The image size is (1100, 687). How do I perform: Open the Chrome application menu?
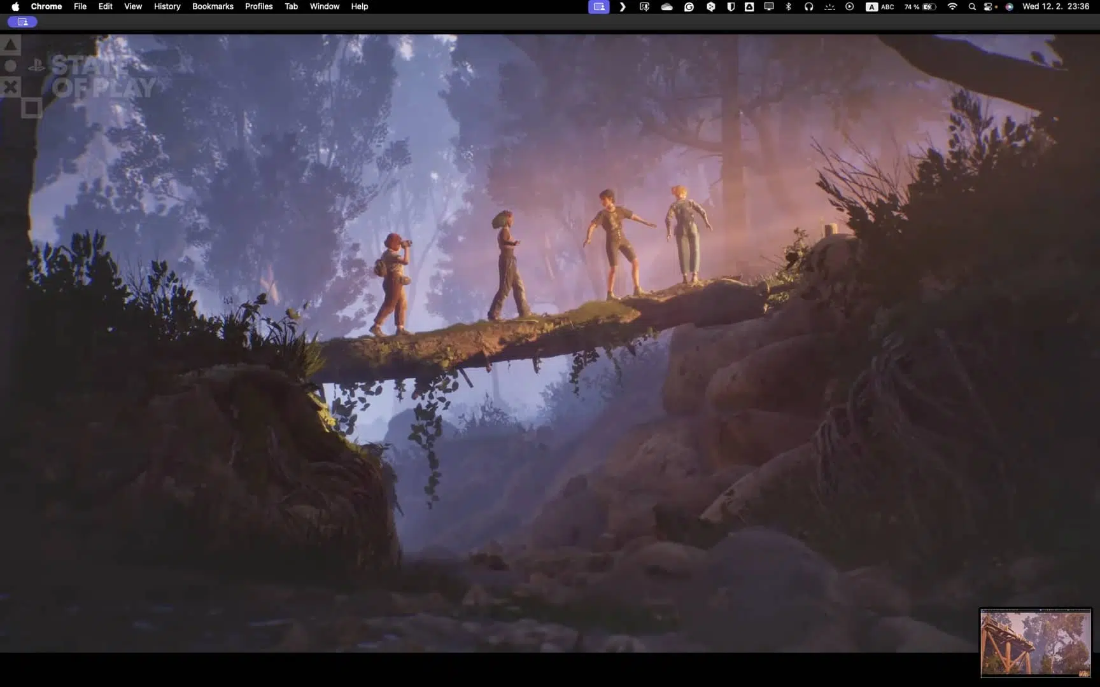tap(46, 6)
